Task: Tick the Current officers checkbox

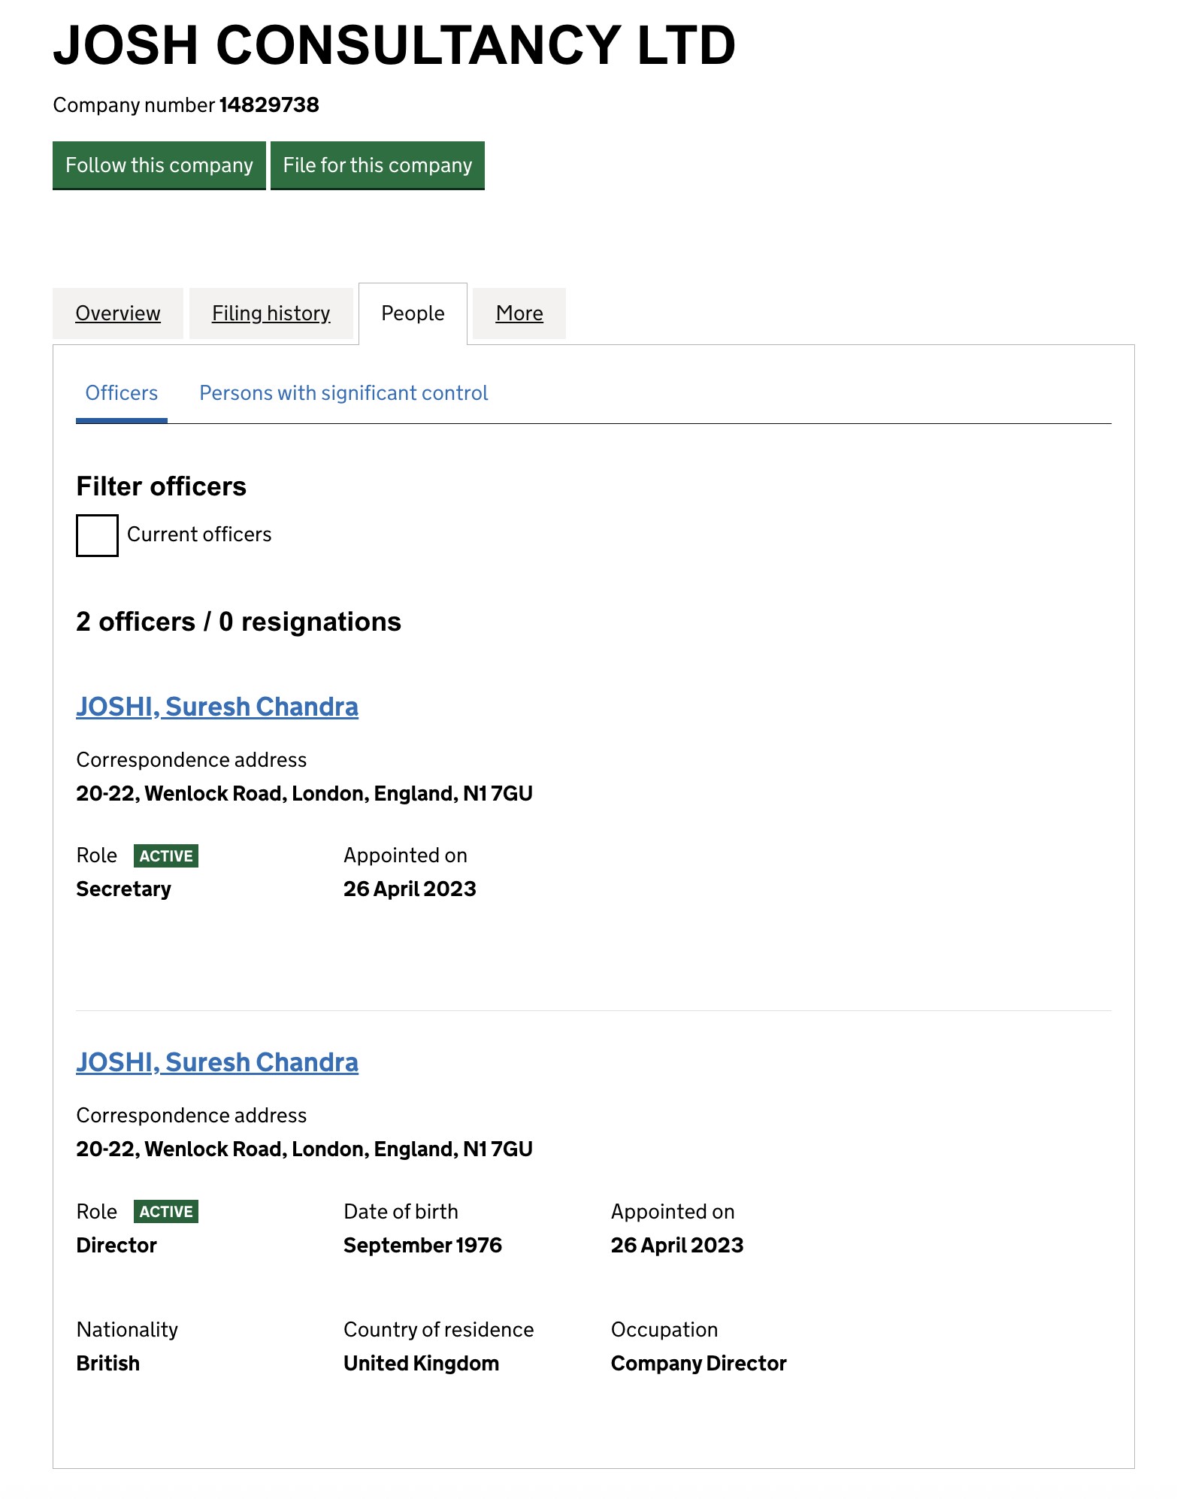Action: (x=97, y=535)
